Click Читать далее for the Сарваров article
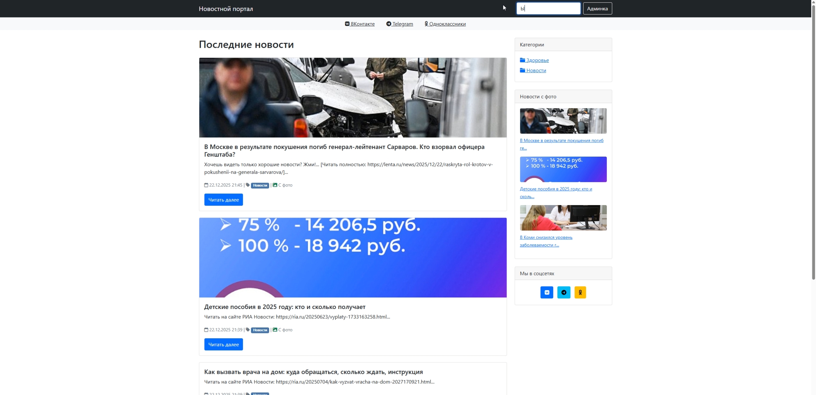This screenshot has height=395, width=816. point(223,200)
